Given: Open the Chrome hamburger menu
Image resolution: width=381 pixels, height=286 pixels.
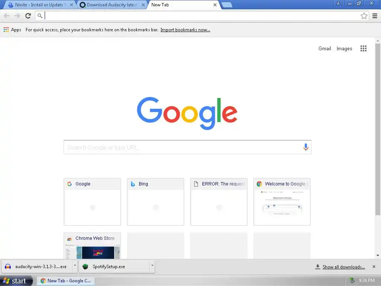Looking at the screenshot, I should pyautogui.click(x=375, y=16).
